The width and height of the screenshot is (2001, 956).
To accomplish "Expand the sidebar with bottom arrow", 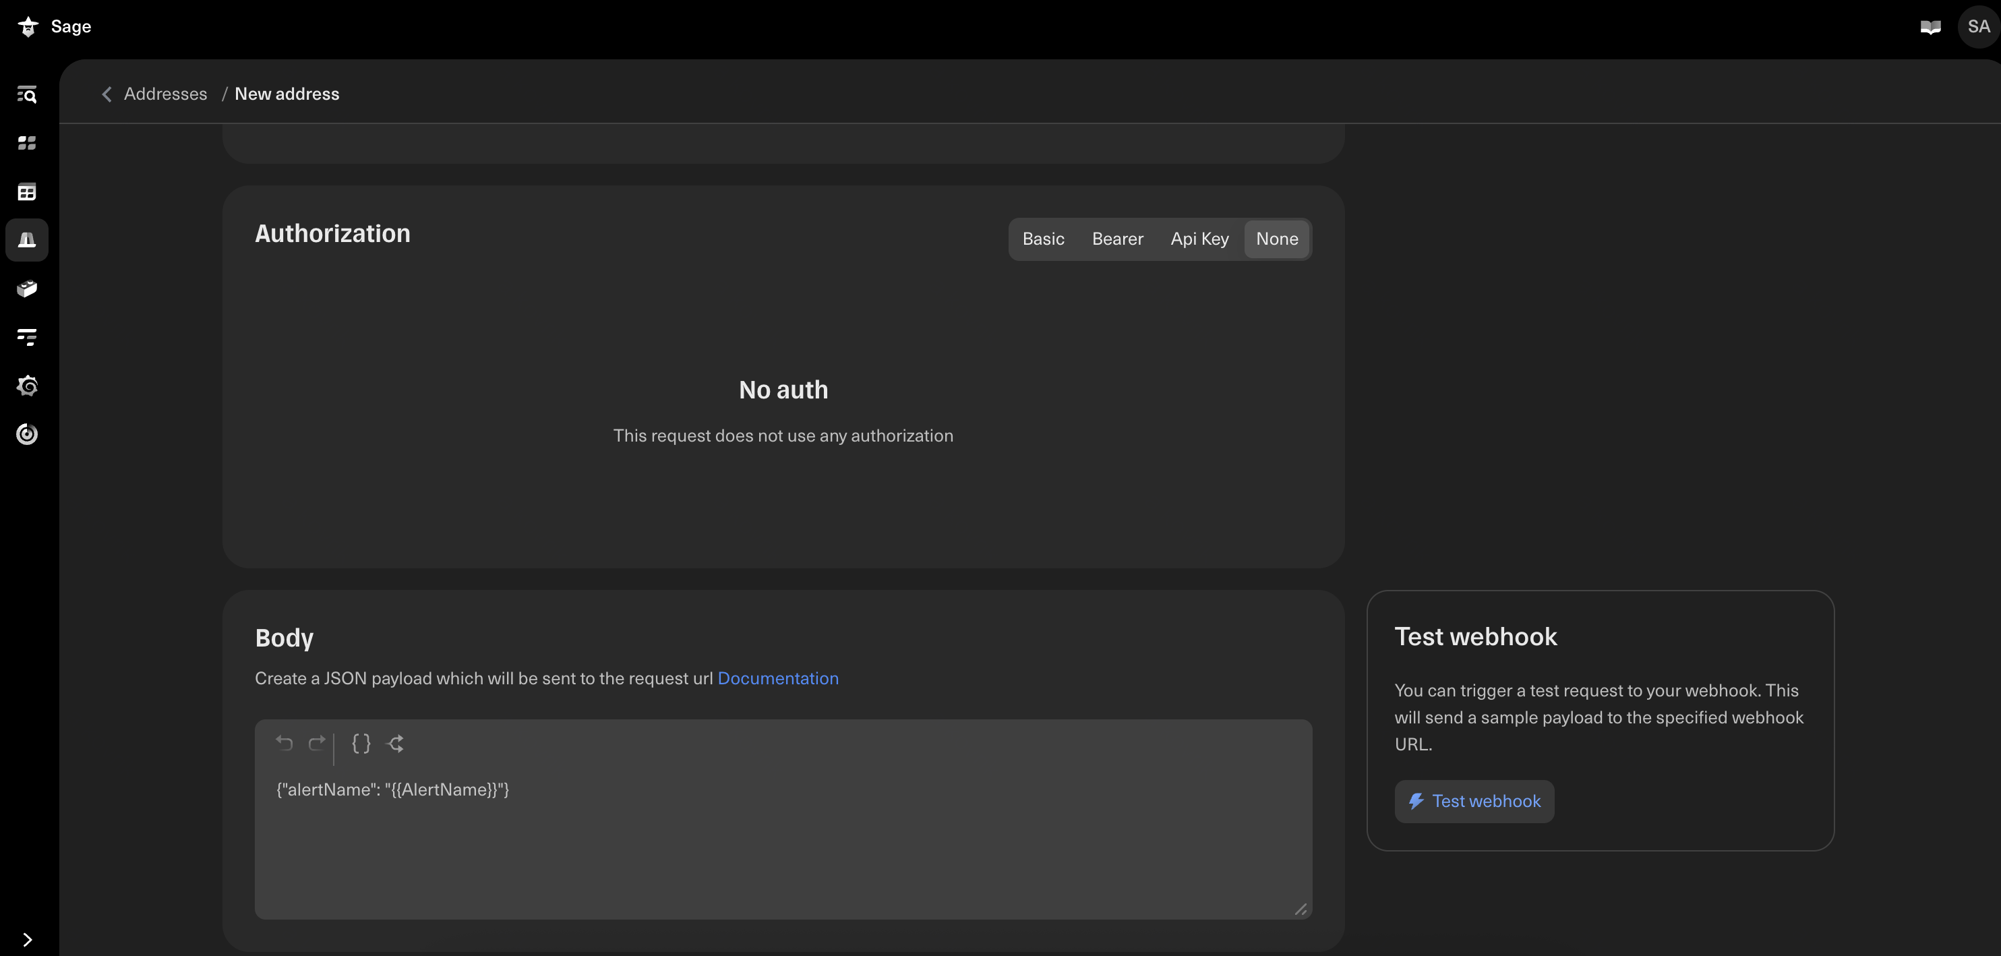I will click(27, 940).
